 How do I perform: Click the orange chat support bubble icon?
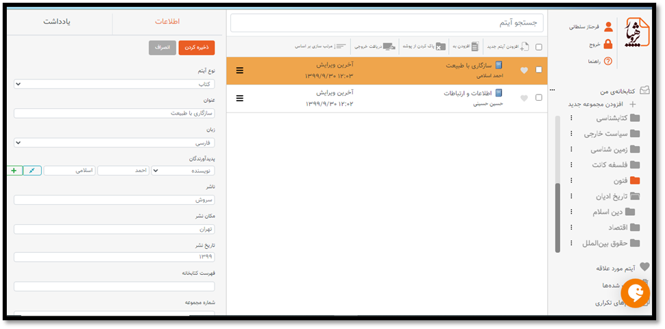(635, 293)
